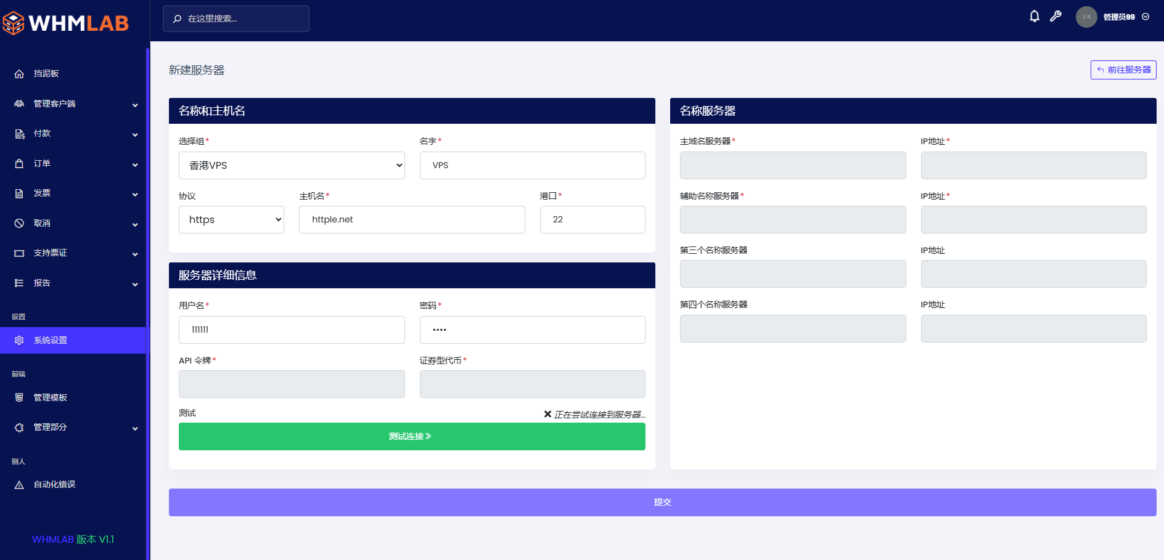Click the warning triangle beside 自动化错误

point(19,485)
